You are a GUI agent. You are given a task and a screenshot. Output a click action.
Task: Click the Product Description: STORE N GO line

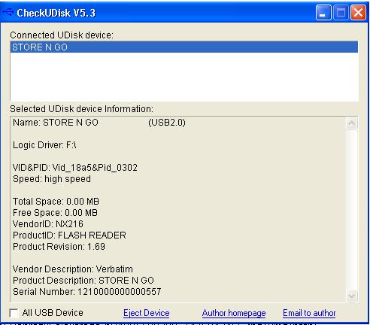click(x=83, y=281)
